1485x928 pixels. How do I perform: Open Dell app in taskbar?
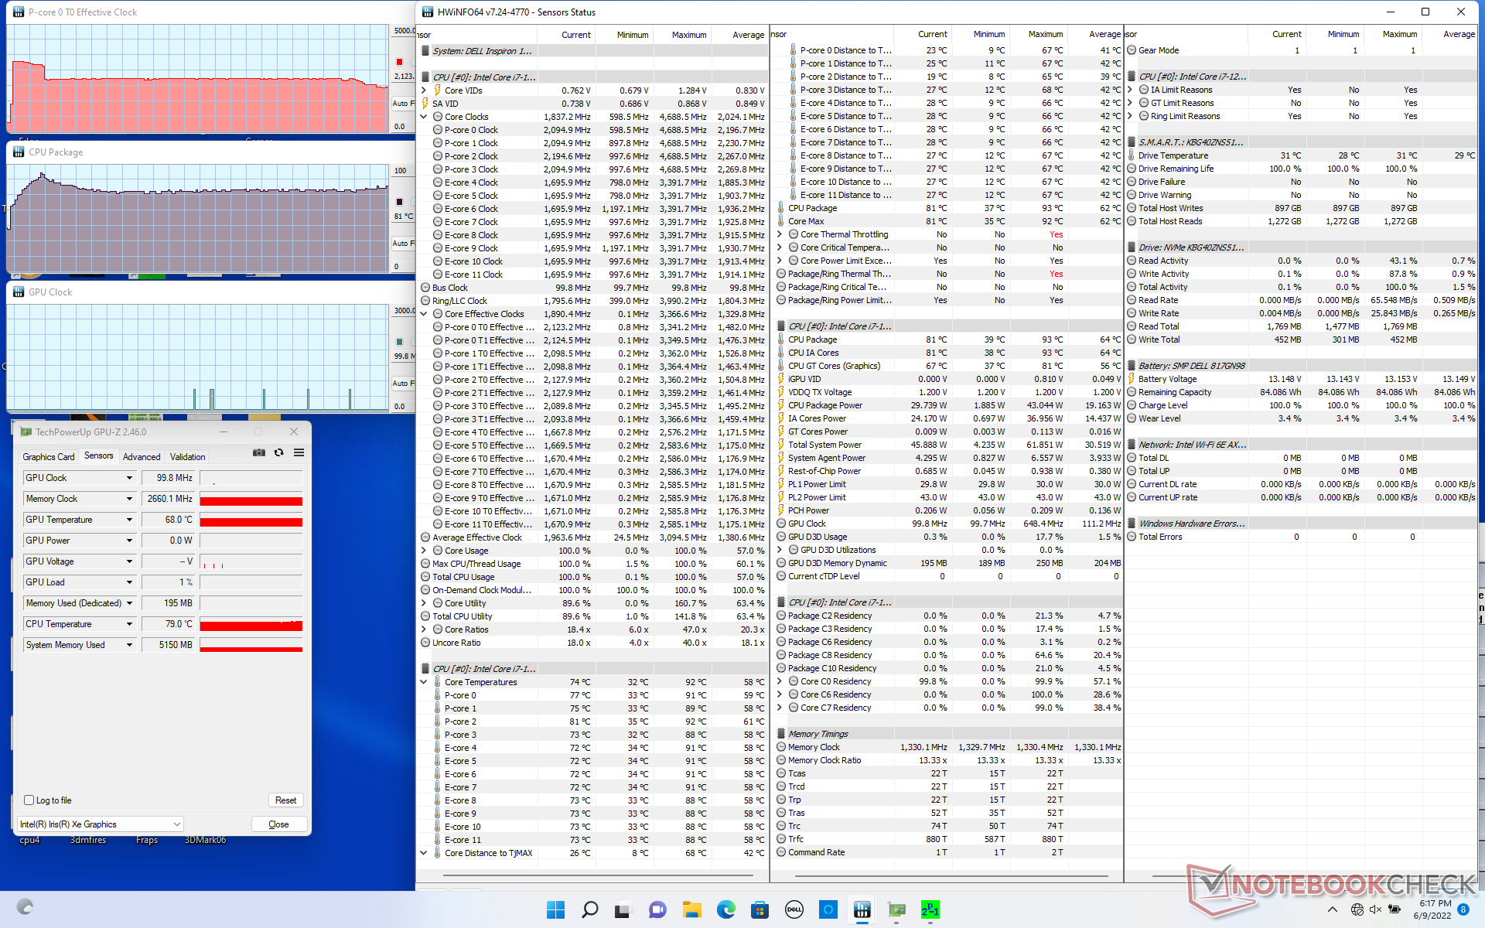(x=794, y=909)
